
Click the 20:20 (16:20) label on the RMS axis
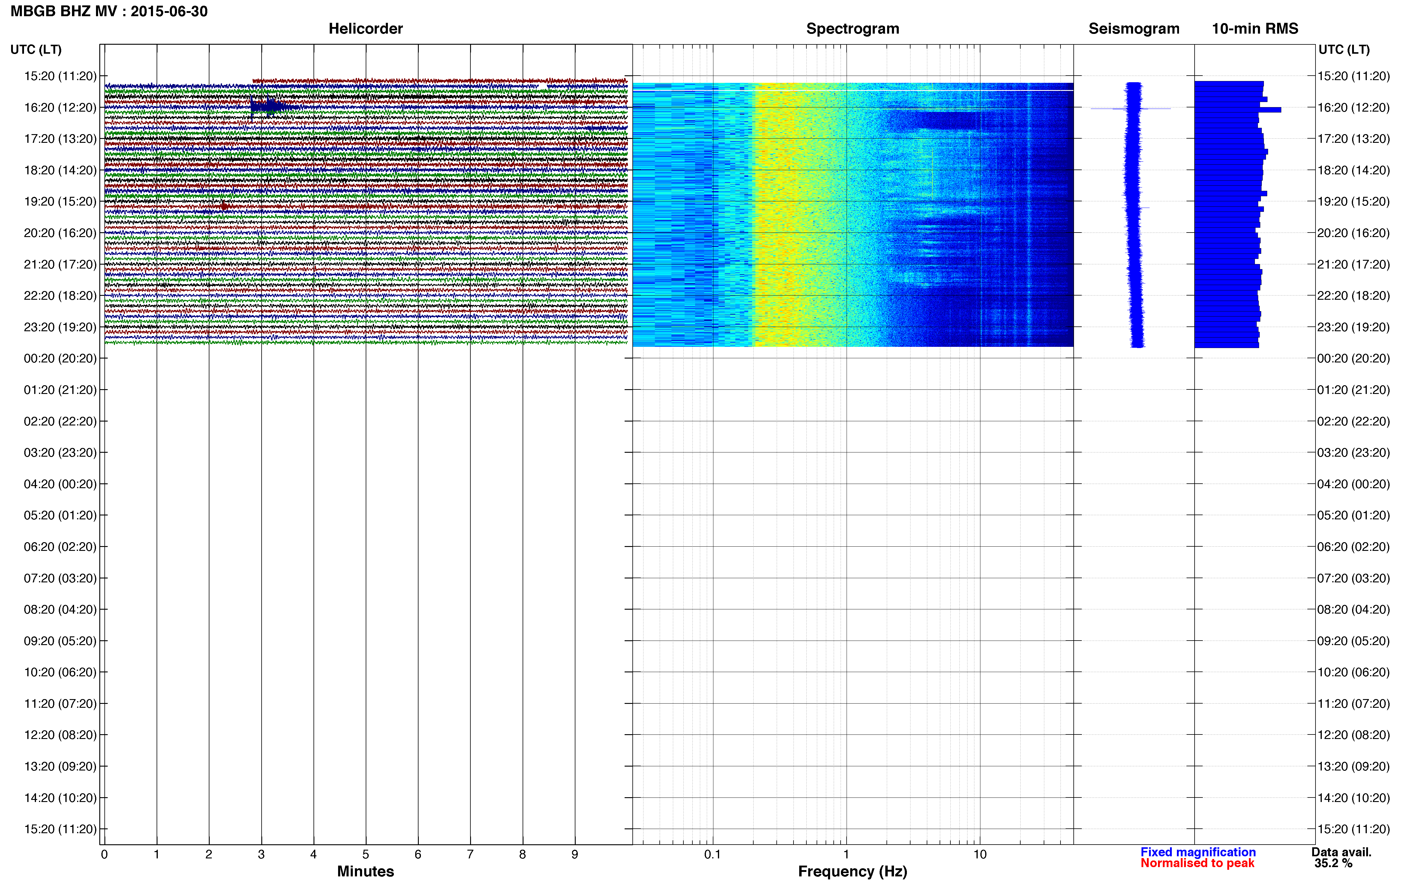click(1353, 233)
